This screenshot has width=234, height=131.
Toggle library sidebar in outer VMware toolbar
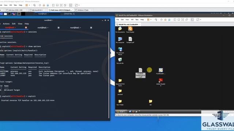[x=53, y=5]
